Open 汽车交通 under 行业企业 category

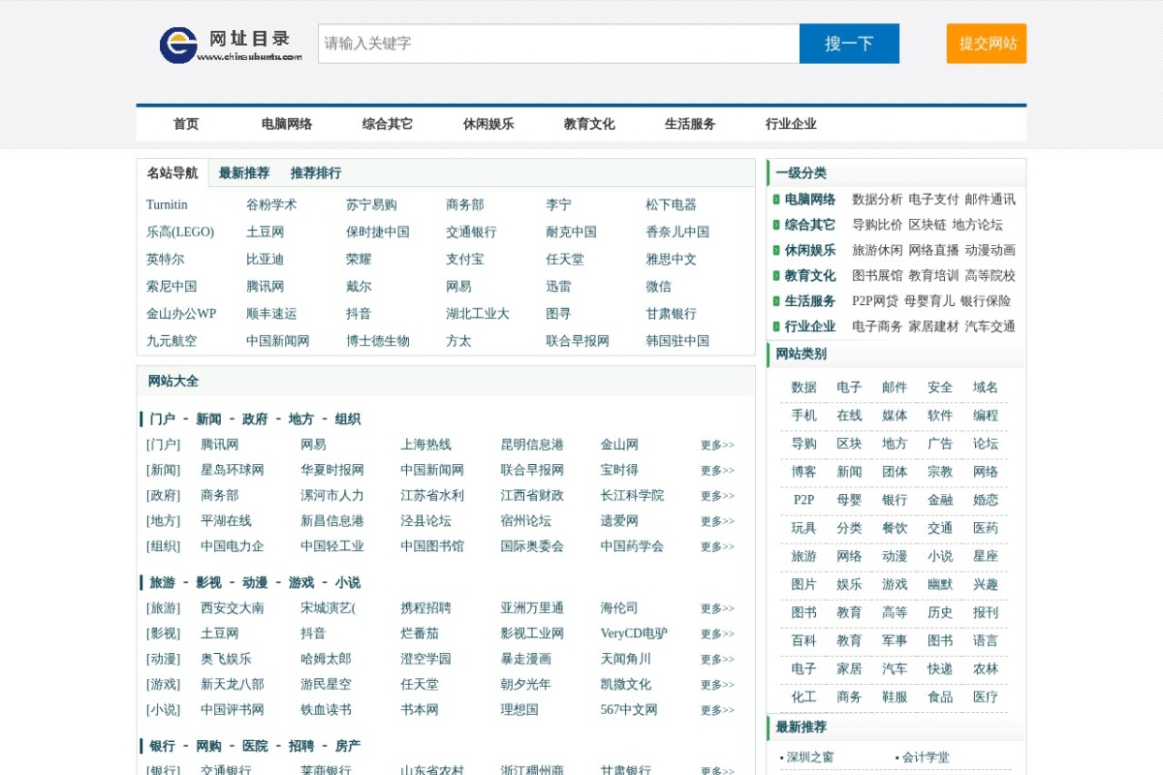(990, 326)
